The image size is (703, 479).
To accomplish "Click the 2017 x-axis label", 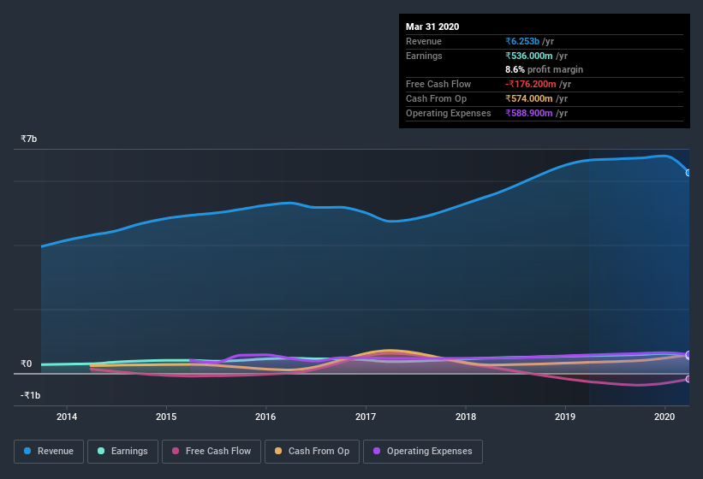I will pos(366,417).
